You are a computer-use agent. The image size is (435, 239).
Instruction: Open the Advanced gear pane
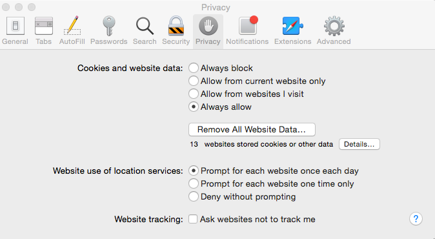click(334, 30)
